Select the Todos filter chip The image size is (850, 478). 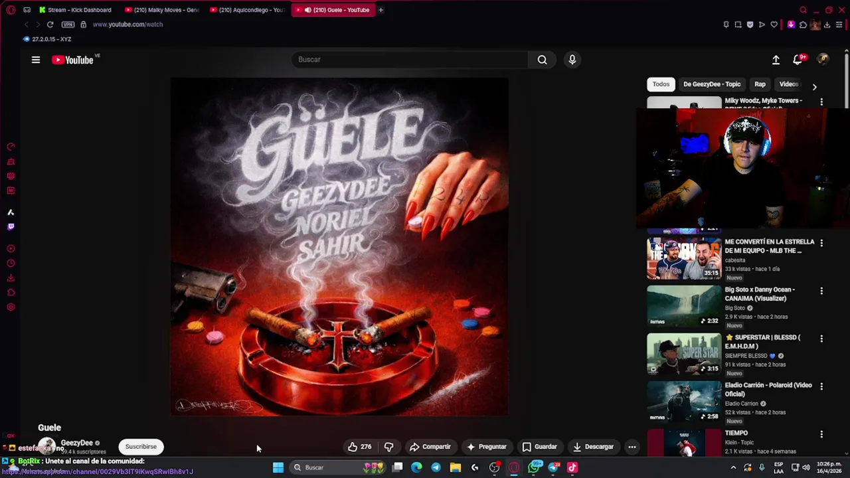click(x=661, y=84)
